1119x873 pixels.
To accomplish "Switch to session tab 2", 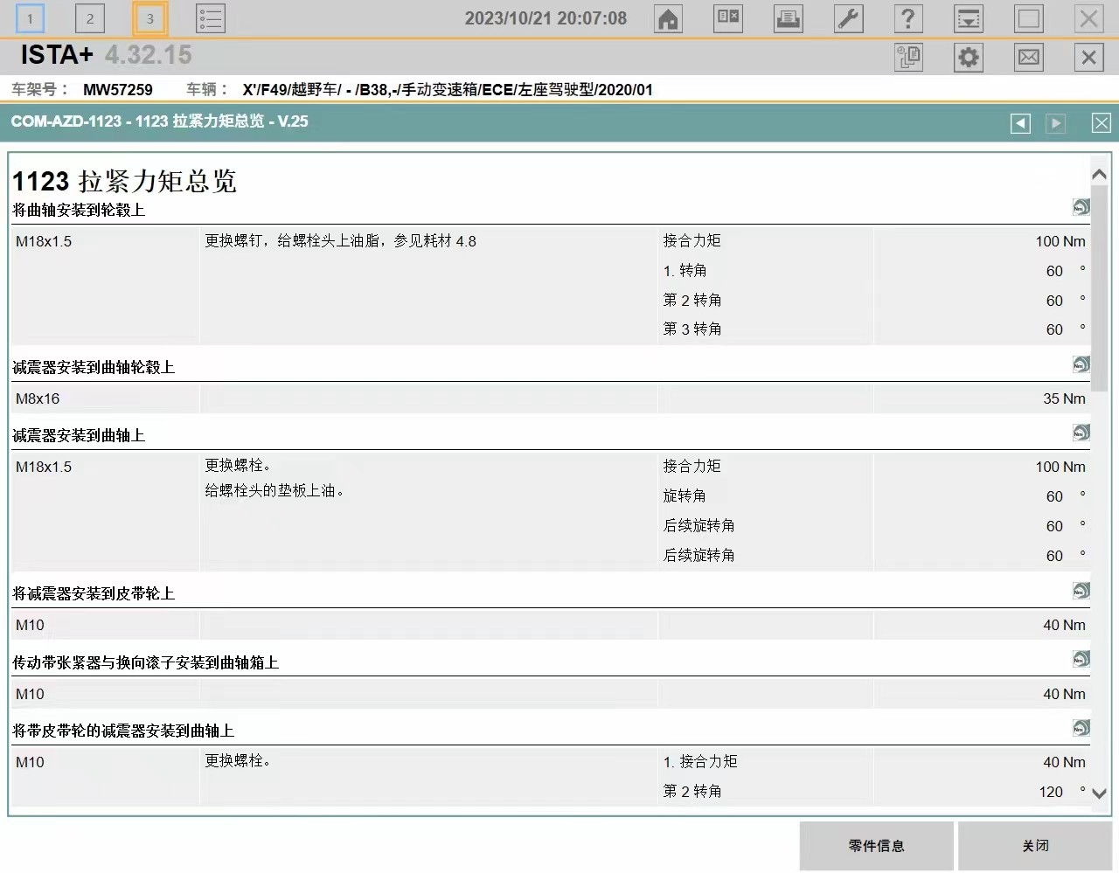I will click(90, 17).
